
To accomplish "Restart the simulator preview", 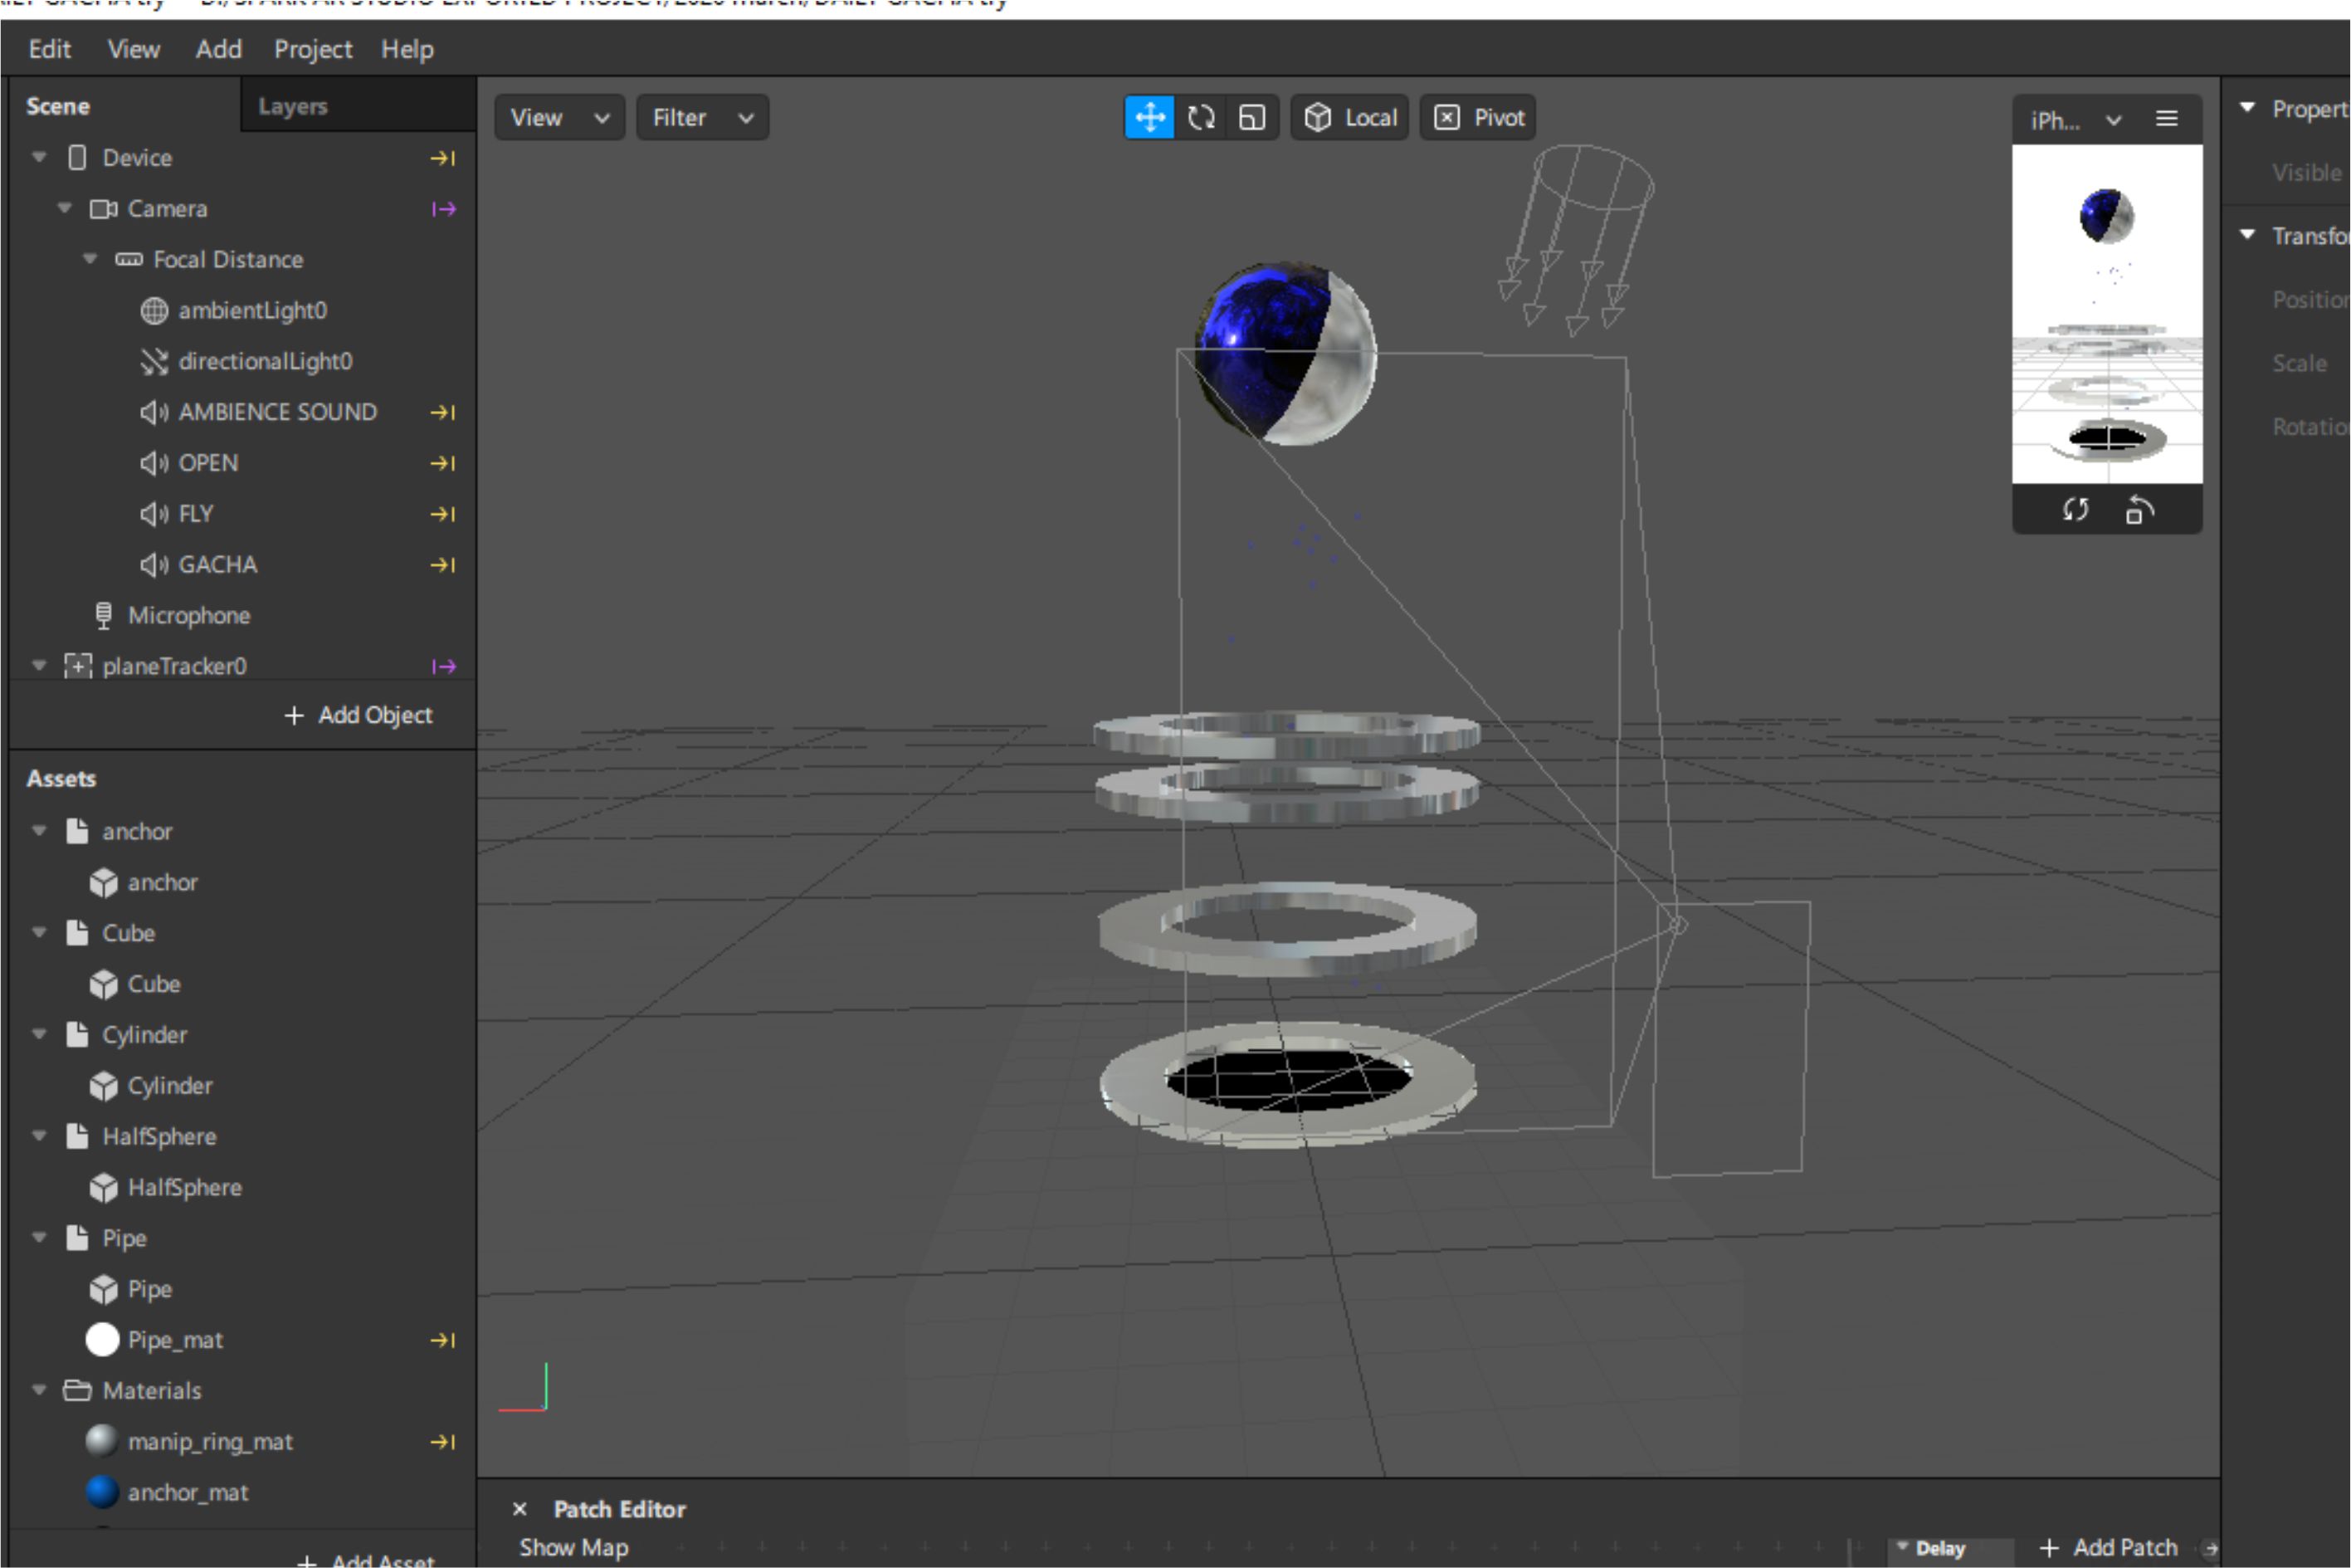I will coord(2075,510).
